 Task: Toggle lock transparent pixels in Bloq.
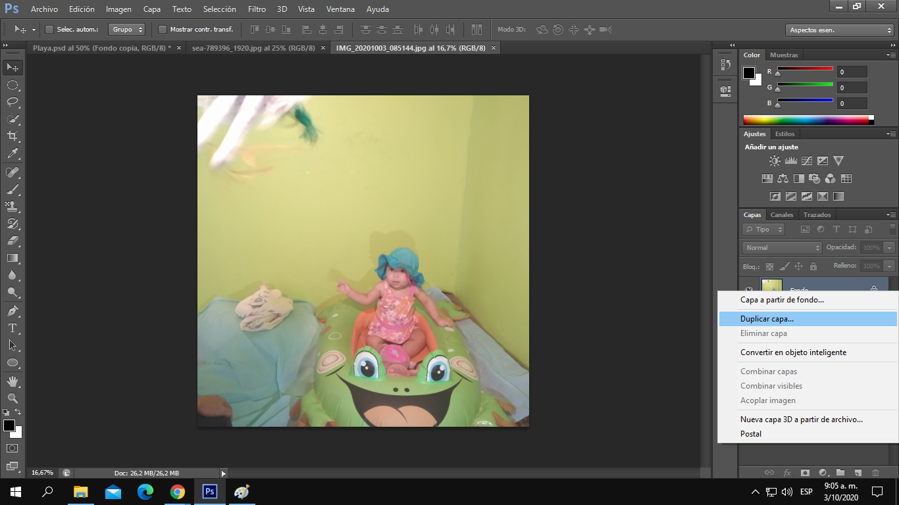(769, 266)
